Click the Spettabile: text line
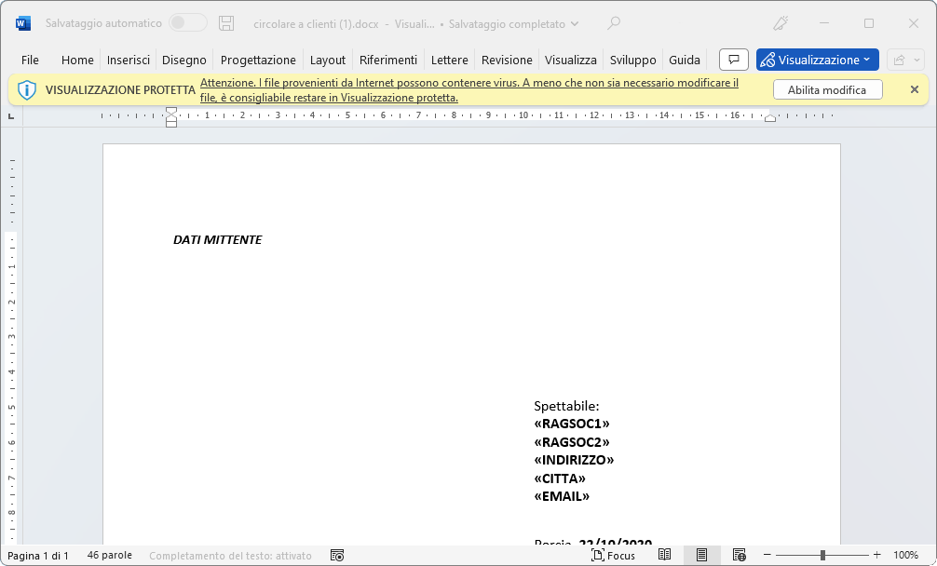This screenshot has width=937, height=566. pyautogui.click(x=566, y=406)
